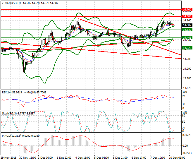Click the Stoch(5,3,3) indicator label
This screenshot has height=161, width=193.
[8, 113]
